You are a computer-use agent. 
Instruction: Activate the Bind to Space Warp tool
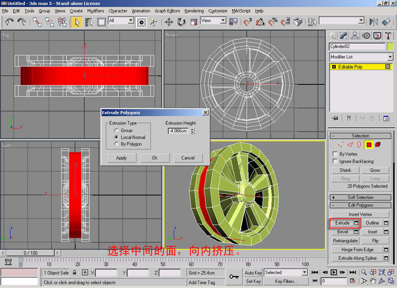[x=62, y=22]
